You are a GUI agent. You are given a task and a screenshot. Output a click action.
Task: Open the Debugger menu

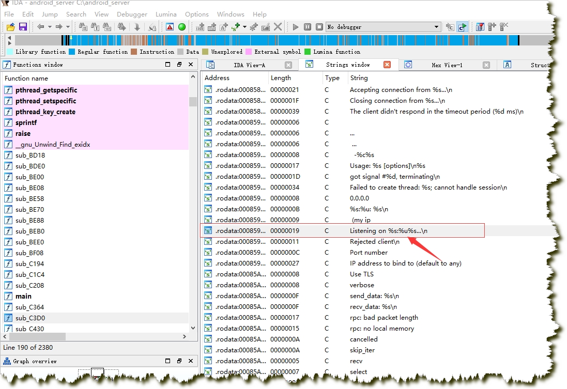click(132, 14)
